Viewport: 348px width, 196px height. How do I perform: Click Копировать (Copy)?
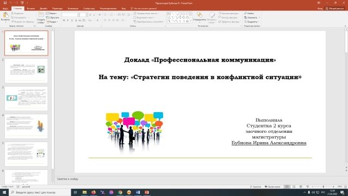coord(20,17)
